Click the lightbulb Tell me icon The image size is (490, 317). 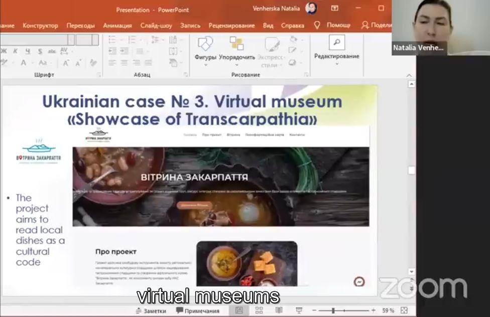[x=317, y=25]
